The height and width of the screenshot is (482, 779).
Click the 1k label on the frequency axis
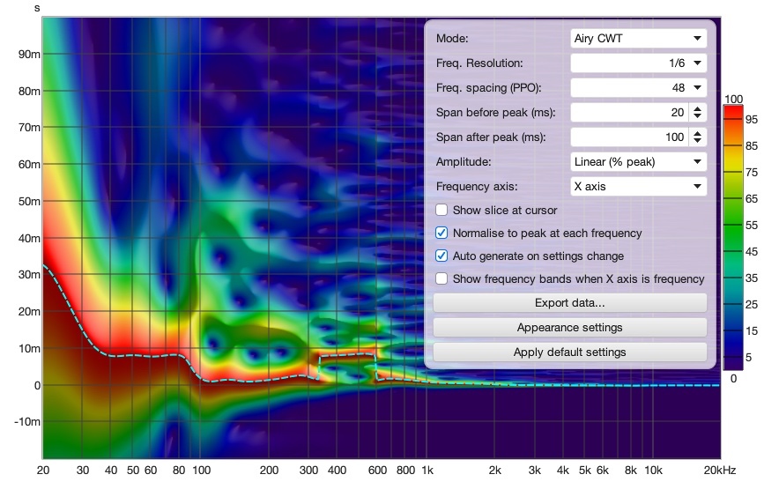click(427, 470)
